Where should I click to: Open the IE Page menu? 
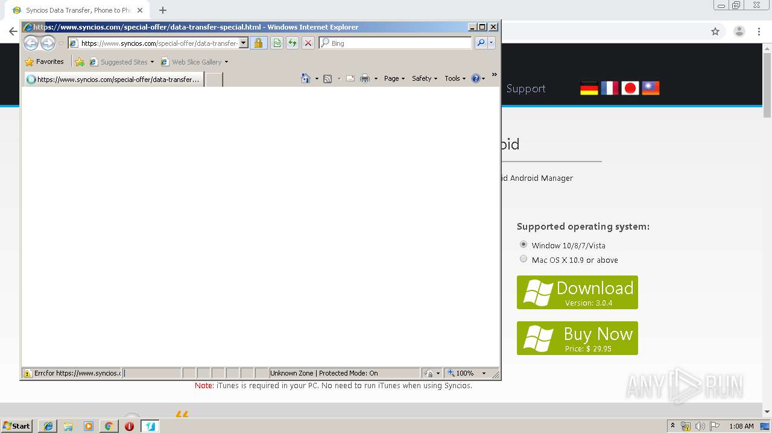pyautogui.click(x=394, y=78)
